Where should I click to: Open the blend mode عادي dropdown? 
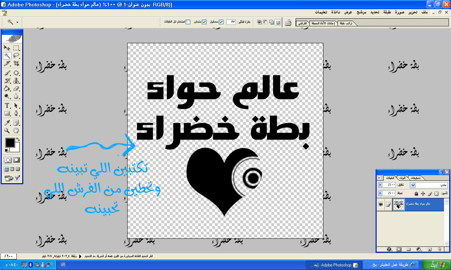[x=413, y=185]
